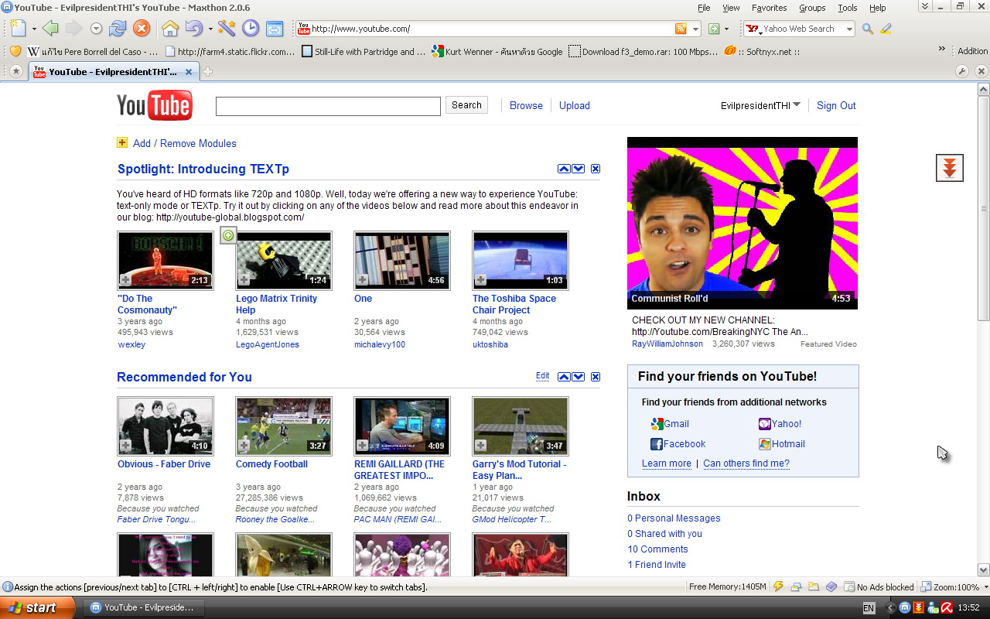
Task: Open the File menu
Action: click(x=704, y=8)
